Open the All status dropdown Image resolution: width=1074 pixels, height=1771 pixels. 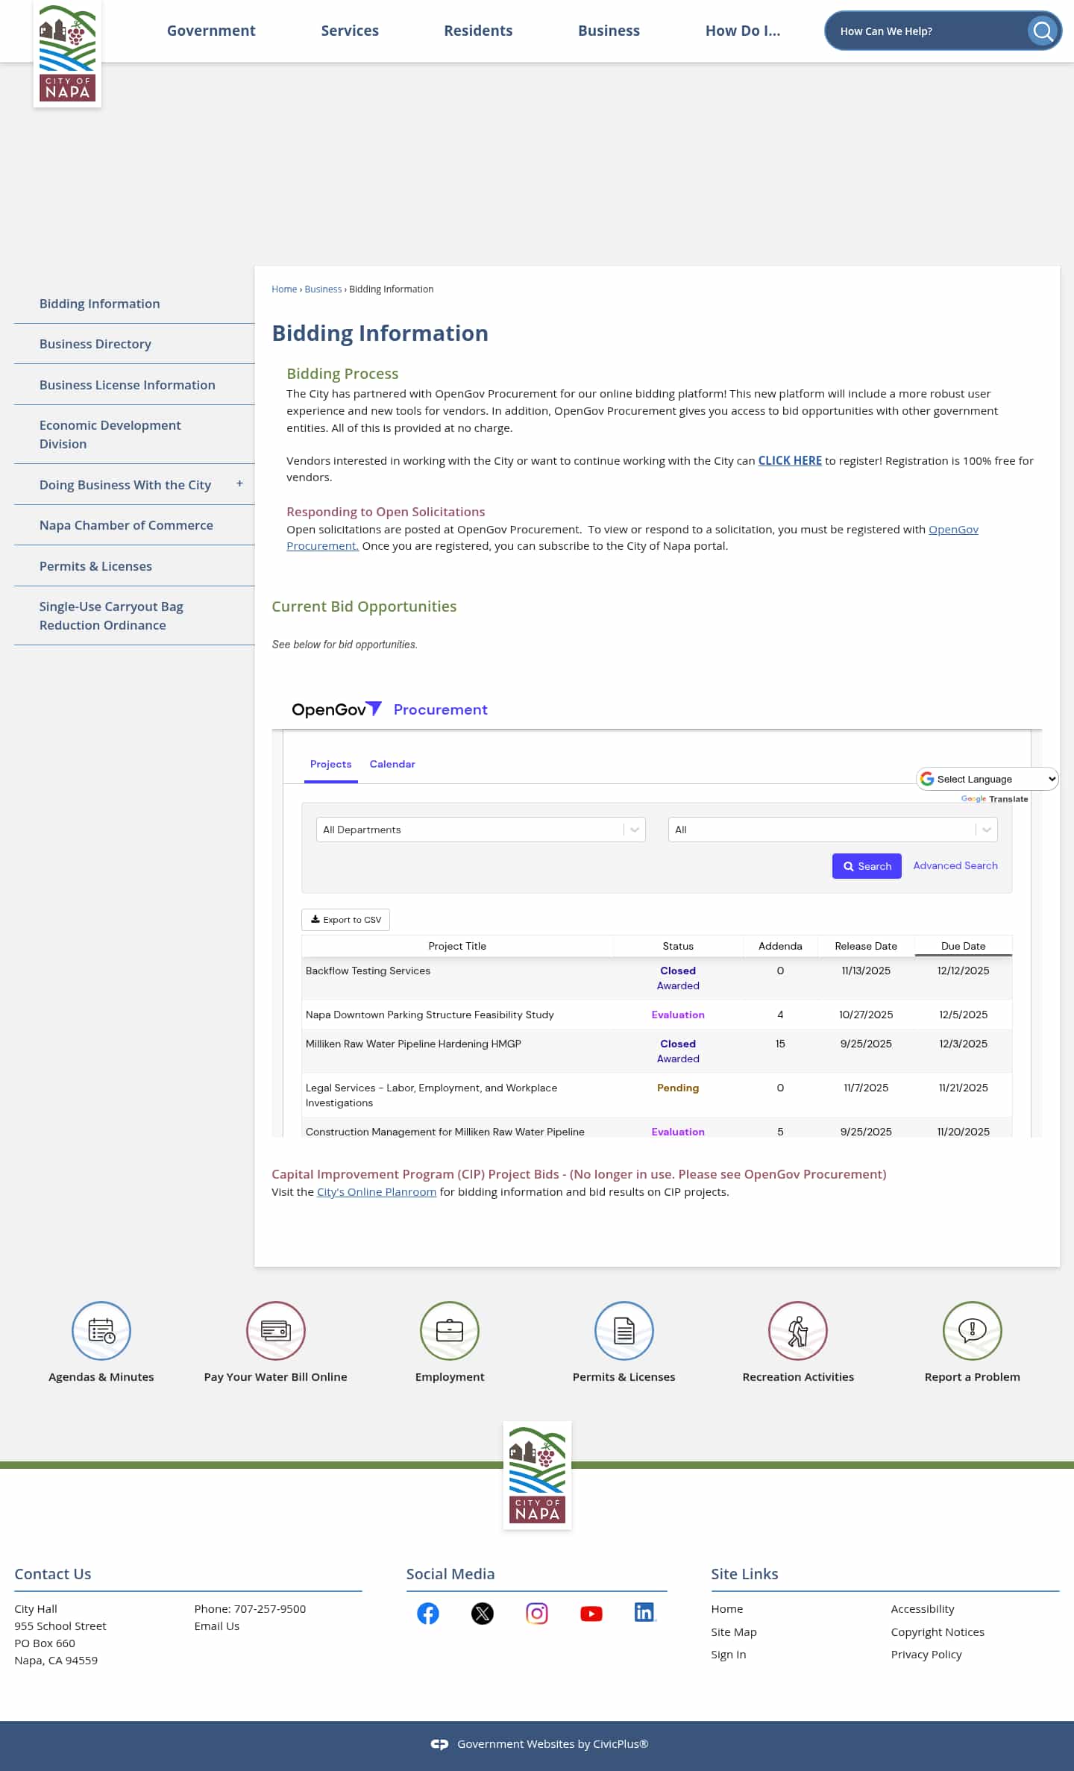point(833,830)
